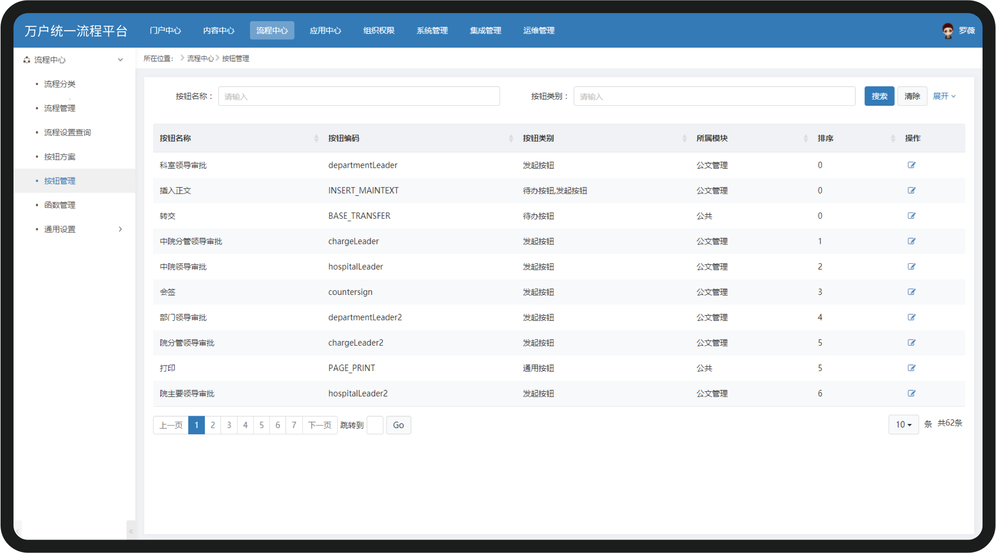
Task: Edit the BASE_TRANSFER row
Action: pyautogui.click(x=911, y=216)
